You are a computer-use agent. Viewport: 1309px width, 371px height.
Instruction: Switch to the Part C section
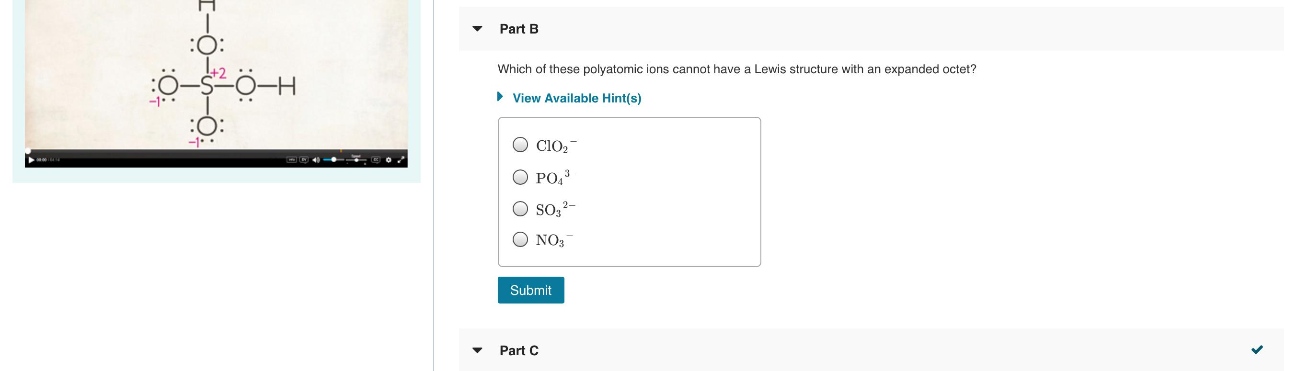(518, 350)
